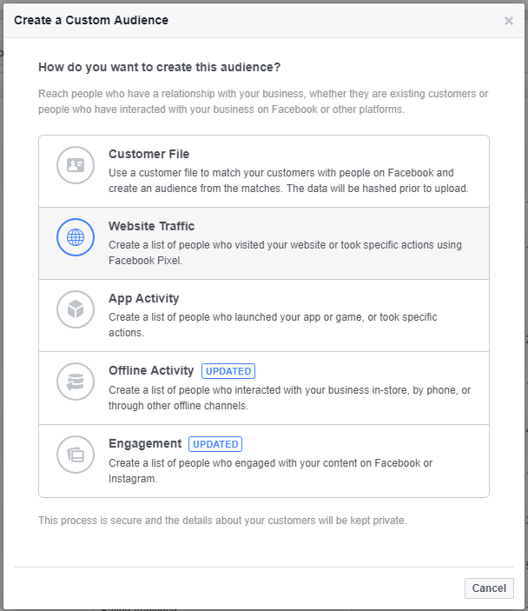Click the description about Facebook or Instagram content
Image resolution: width=528 pixels, height=611 pixels.
point(270,471)
